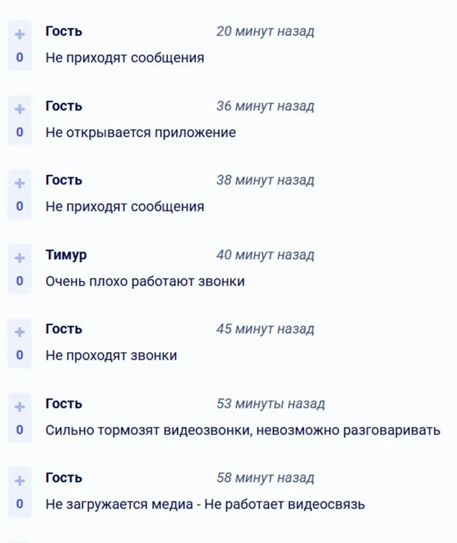The image size is (457, 543).
Task: Click plus next to 'Не проходят звонки'
Action: [x=20, y=333]
